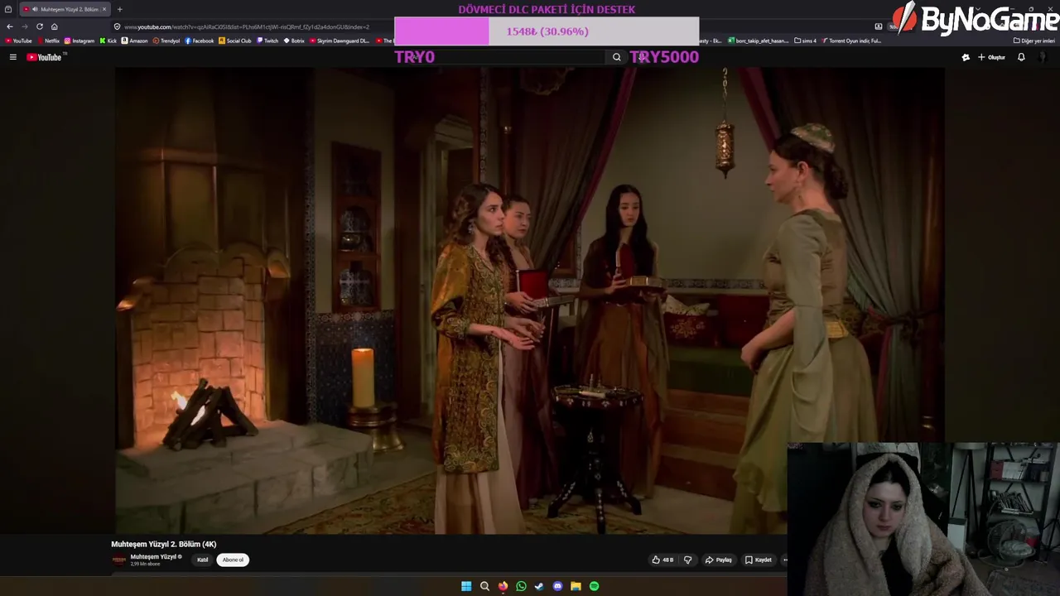Open Steam from taskbar

coord(539,586)
